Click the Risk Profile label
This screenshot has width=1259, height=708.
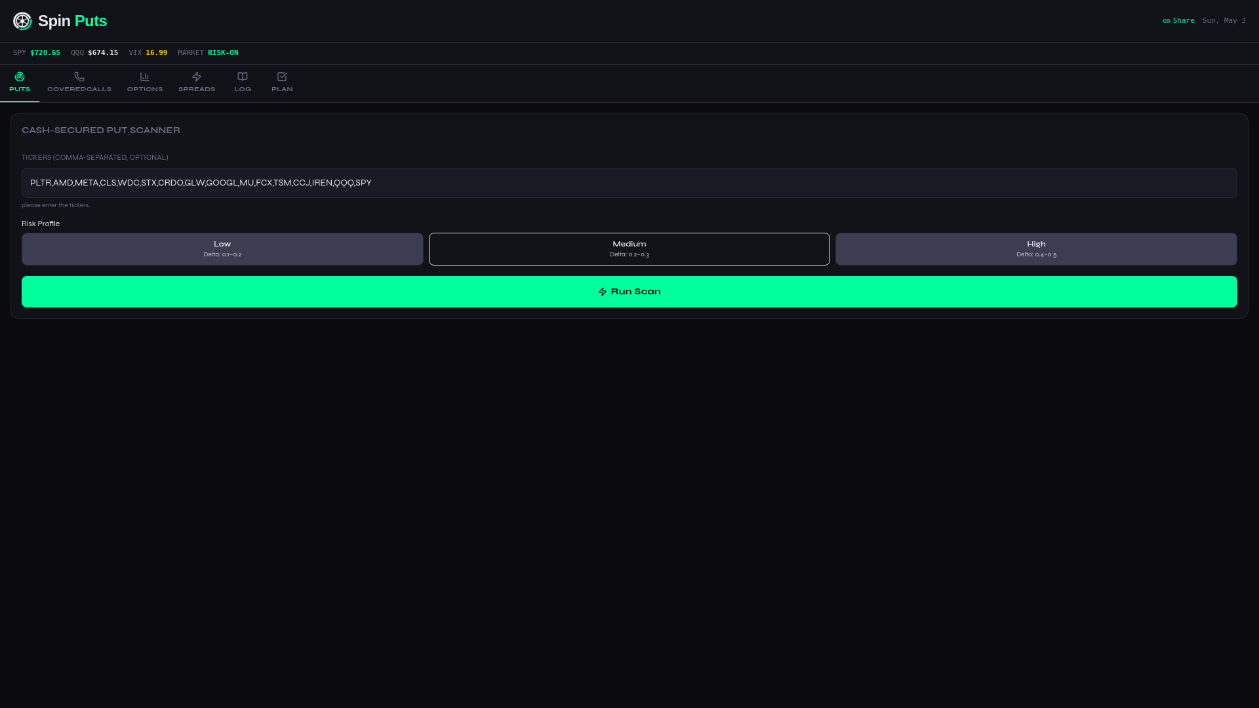[41, 224]
